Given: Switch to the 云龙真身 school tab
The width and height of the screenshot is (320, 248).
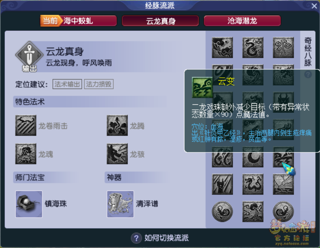Looking at the screenshot, I should (161, 21).
